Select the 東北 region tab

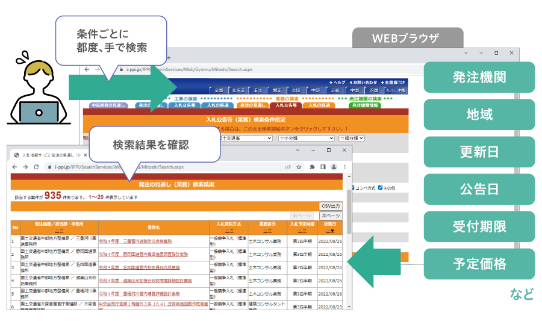tap(258, 90)
